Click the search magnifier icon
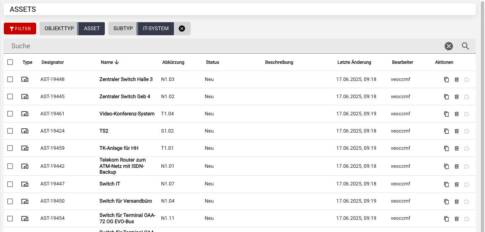 click(x=465, y=46)
